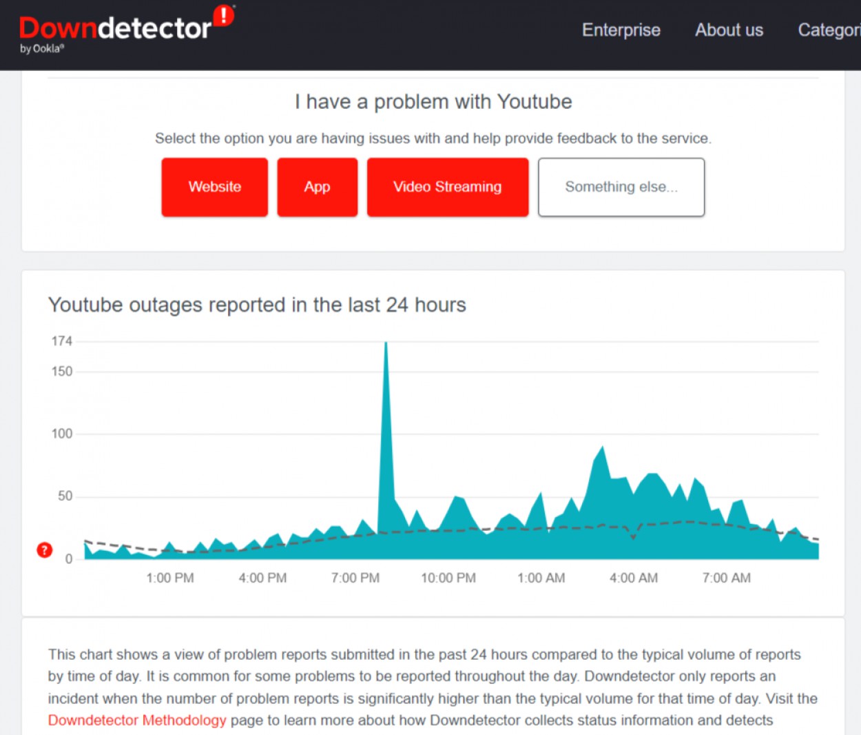Click the 1:00 PM axis label
Screen dimensions: 861x735
coord(170,578)
